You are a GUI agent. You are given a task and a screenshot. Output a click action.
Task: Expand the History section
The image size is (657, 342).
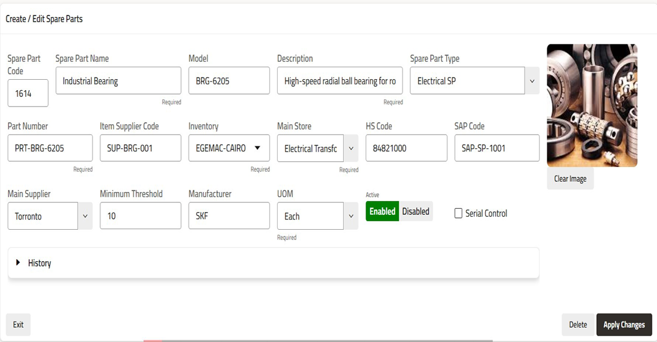pos(34,263)
